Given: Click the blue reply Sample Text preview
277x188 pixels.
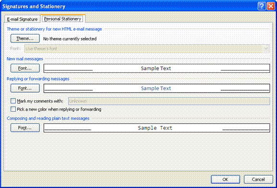Looking at the screenshot, I should pyautogui.click(x=157, y=88).
